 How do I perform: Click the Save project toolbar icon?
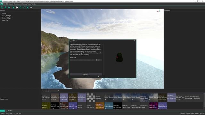click(x=2, y=8)
